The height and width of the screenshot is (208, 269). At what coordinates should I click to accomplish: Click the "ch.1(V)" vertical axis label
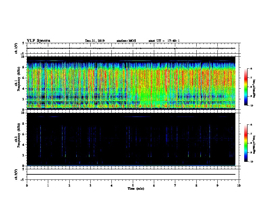(x=16, y=48)
